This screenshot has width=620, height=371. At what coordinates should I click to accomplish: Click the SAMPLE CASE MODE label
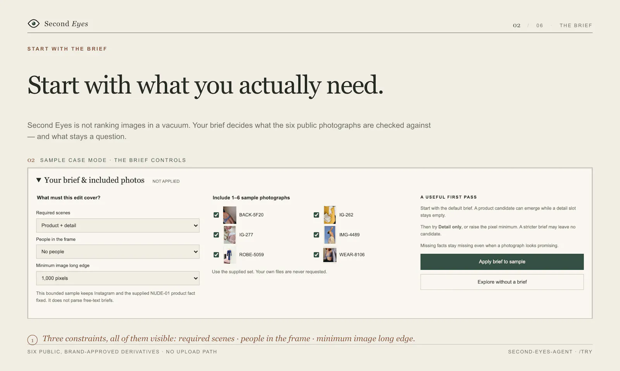pos(73,160)
